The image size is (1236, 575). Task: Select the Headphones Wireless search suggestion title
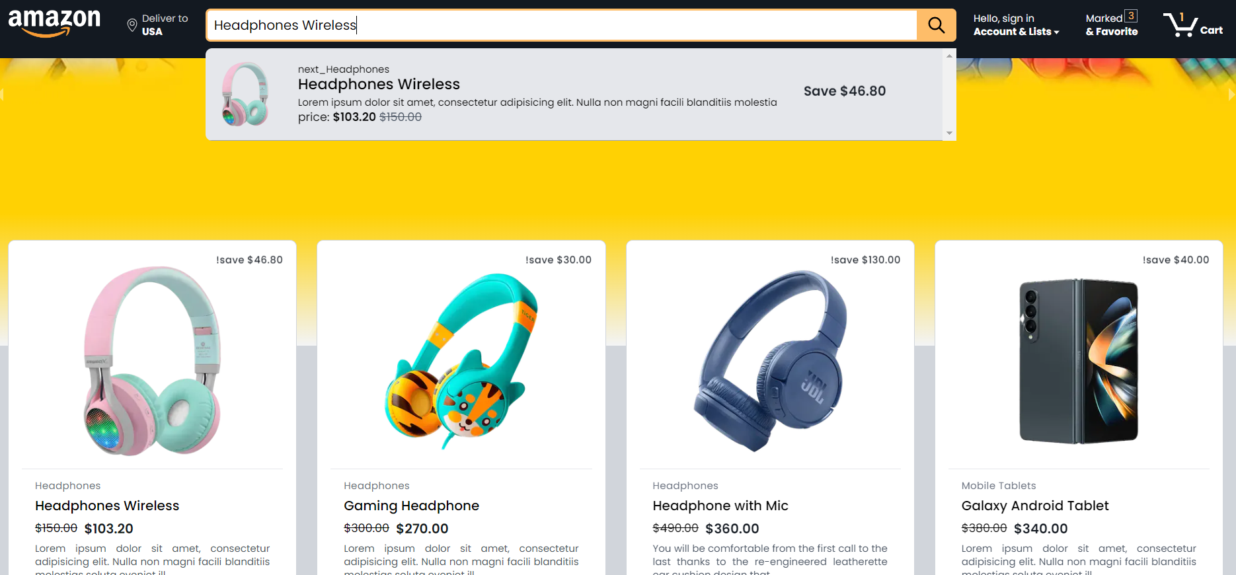click(379, 84)
